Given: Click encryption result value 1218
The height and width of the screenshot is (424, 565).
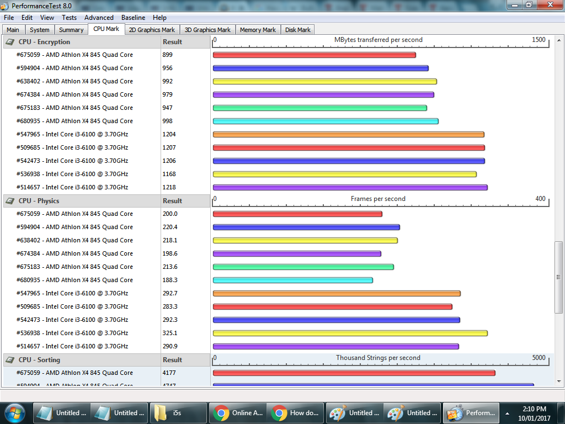Looking at the screenshot, I should point(169,188).
